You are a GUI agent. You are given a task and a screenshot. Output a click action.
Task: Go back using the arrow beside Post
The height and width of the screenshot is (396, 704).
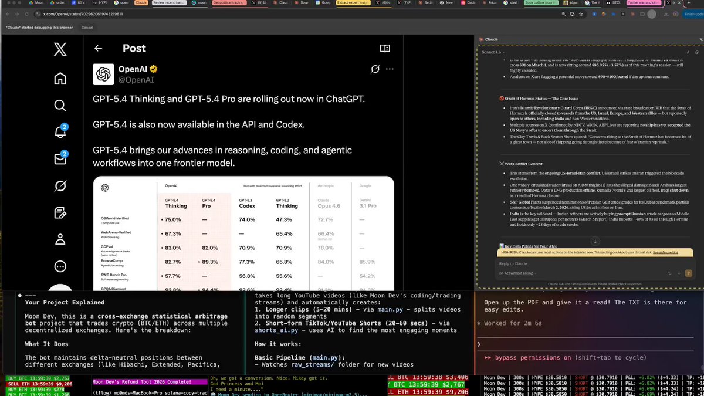pyautogui.click(x=98, y=49)
